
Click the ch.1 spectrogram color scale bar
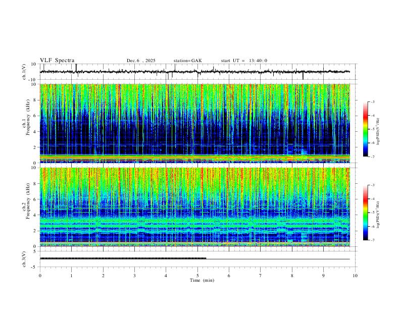[x=366, y=129]
